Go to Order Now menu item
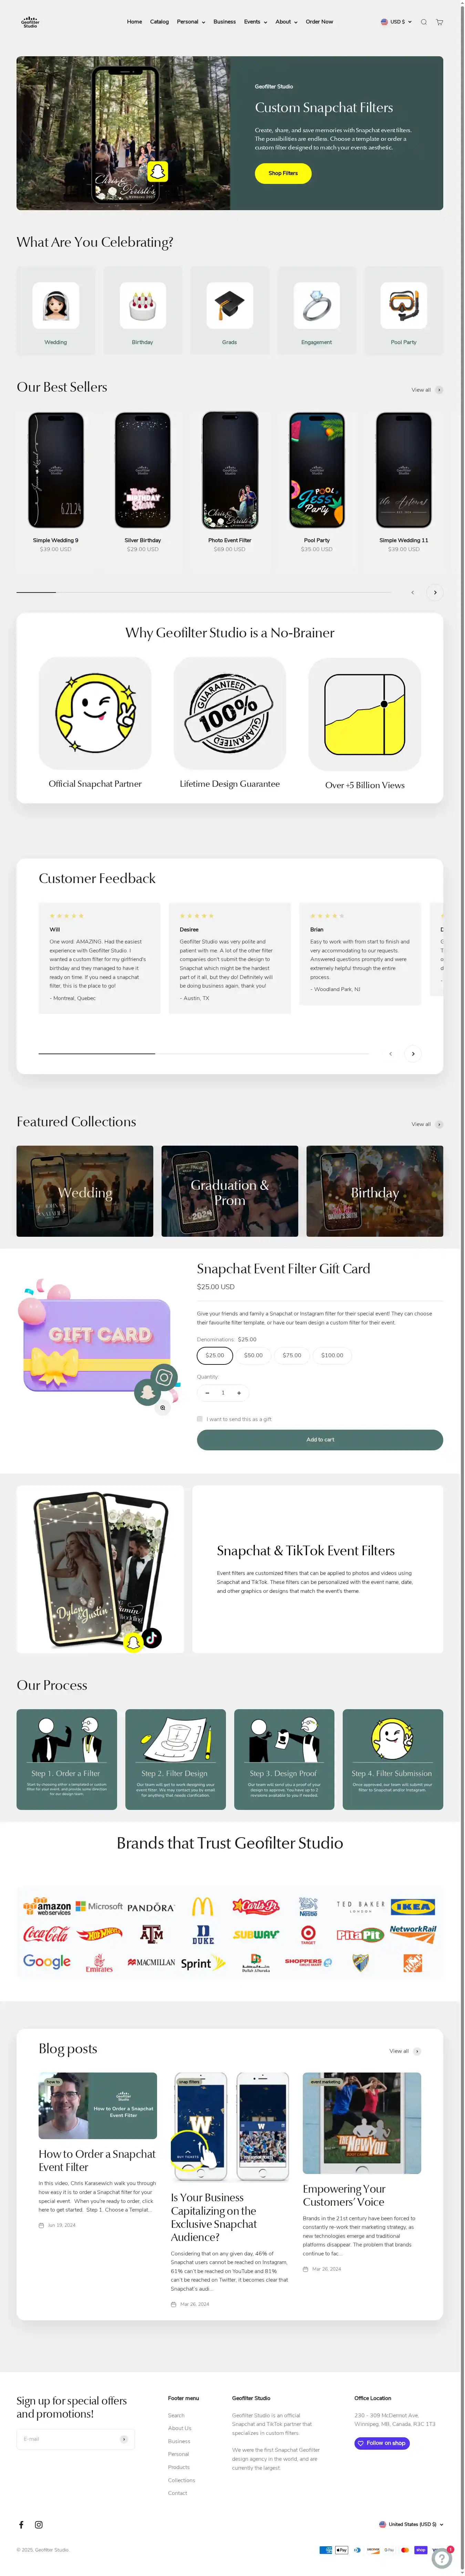The width and height of the screenshot is (465, 2576). click(x=319, y=22)
